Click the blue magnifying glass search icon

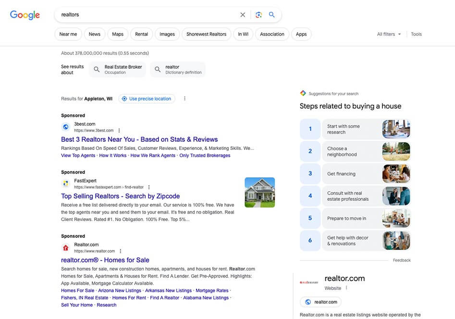click(x=272, y=15)
